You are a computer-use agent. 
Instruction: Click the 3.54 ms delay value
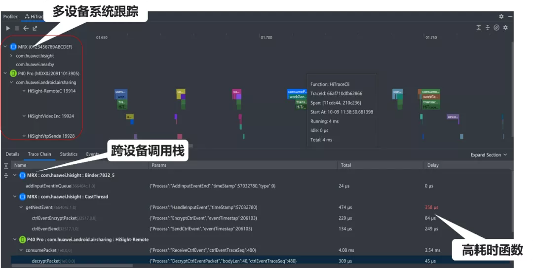pyautogui.click(x=432, y=250)
